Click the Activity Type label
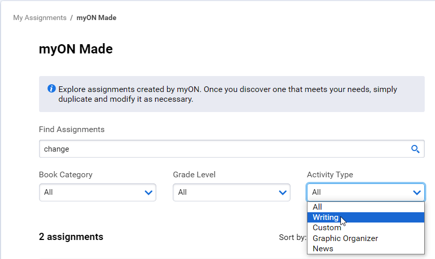The width and height of the screenshot is (435, 259). (330, 175)
